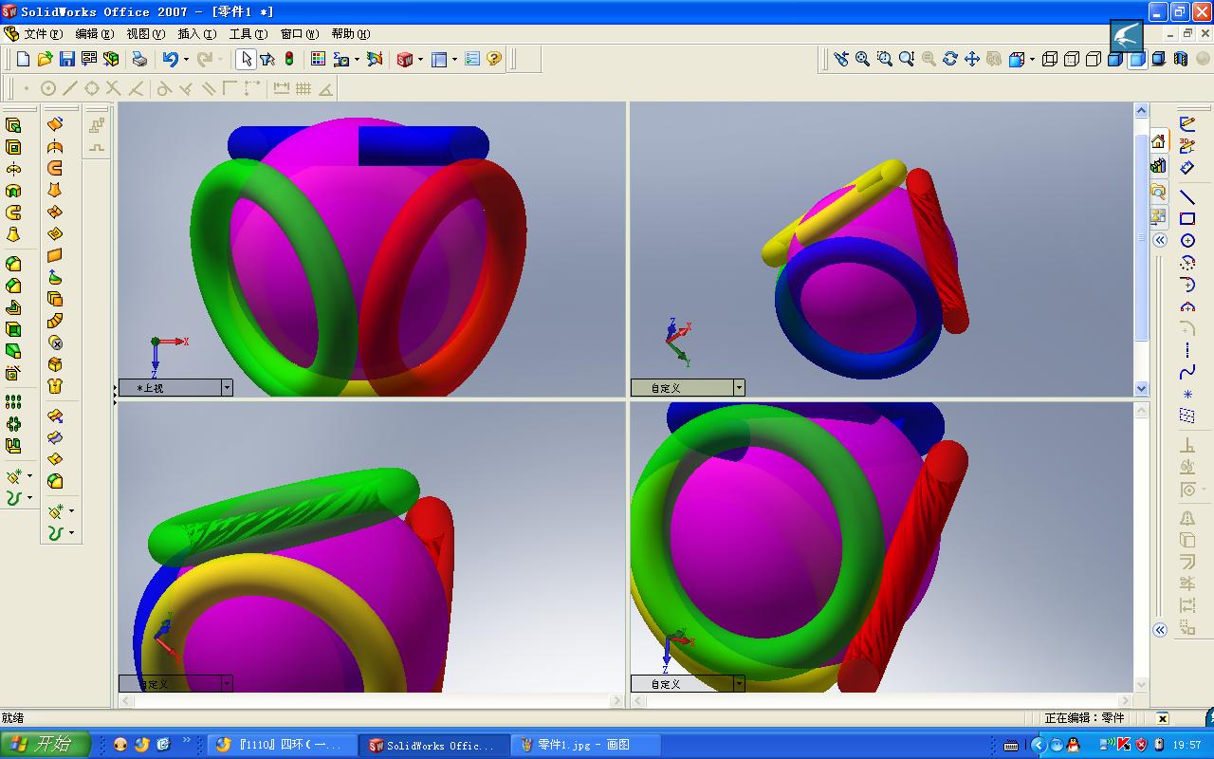Viewport: 1214px width, 759px height.
Task: Switch to the 『1110』四环 browser taskbar button
Action: pyautogui.click(x=283, y=746)
